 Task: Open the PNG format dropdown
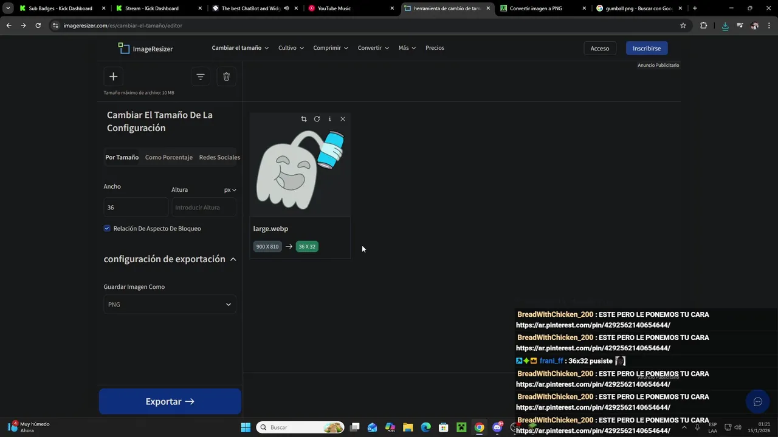(170, 305)
